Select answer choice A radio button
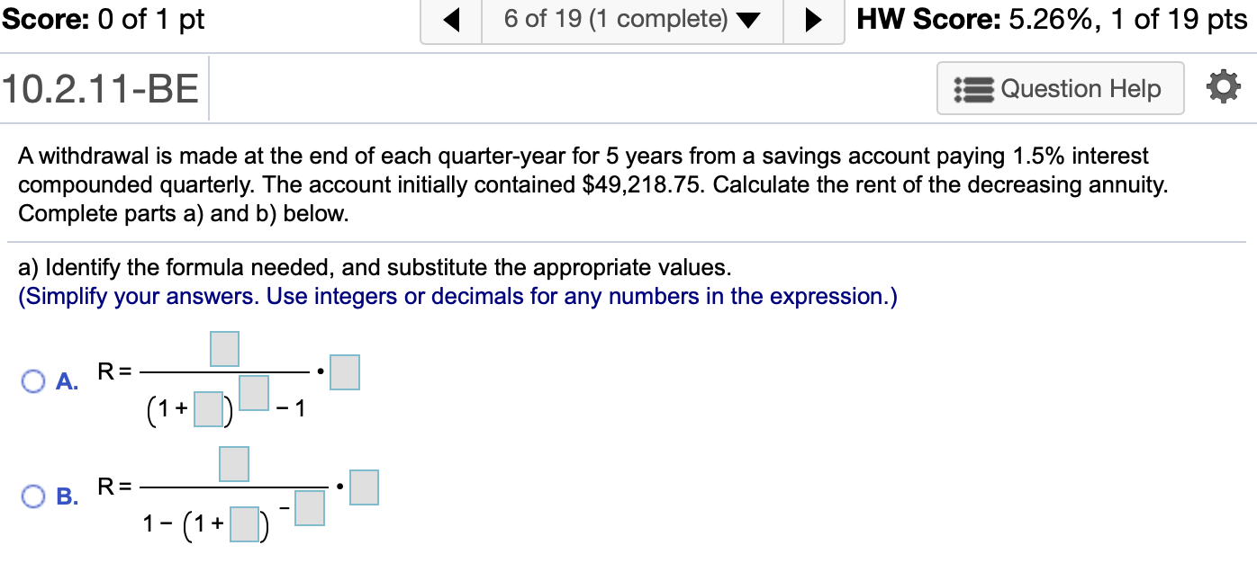Image resolution: width=1257 pixels, height=581 pixels. coord(32,381)
